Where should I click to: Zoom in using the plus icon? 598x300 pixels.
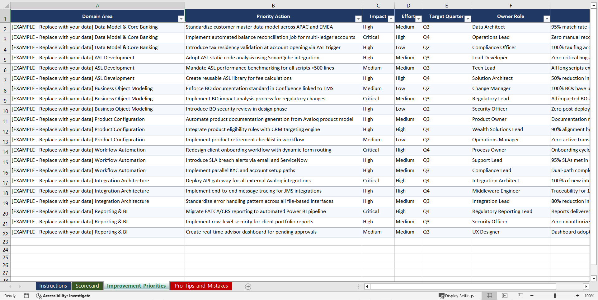577,296
